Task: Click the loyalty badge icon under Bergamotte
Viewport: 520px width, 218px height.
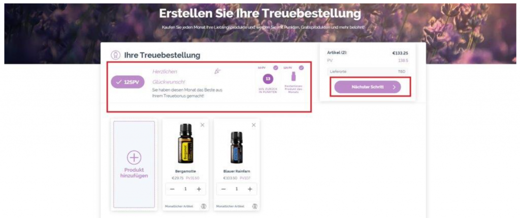Action: pyautogui.click(x=204, y=206)
